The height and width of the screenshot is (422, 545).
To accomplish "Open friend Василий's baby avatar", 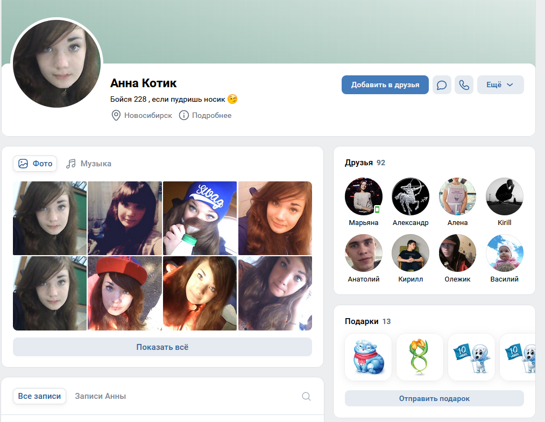I will pos(504,253).
